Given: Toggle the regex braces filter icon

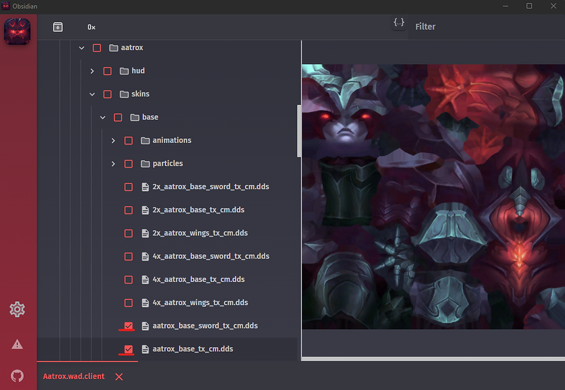Looking at the screenshot, I should click(399, 22).
